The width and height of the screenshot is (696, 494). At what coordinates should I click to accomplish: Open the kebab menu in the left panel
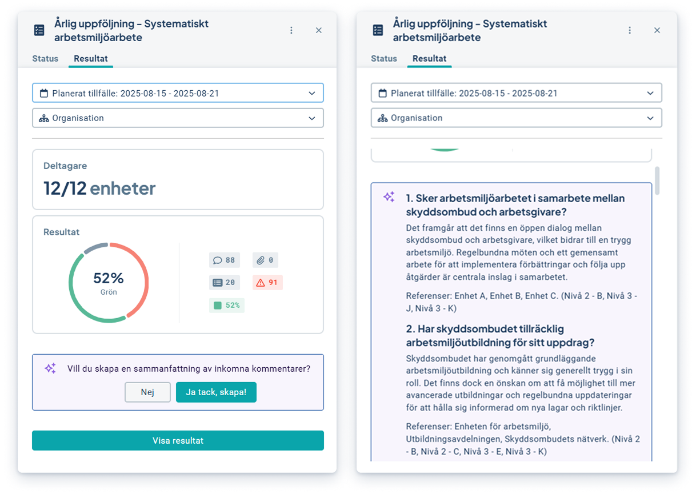pos(291,30)
